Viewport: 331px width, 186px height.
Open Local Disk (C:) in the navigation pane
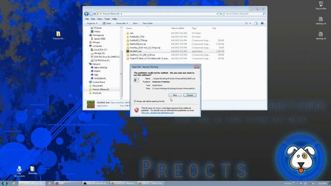[100, 50]
